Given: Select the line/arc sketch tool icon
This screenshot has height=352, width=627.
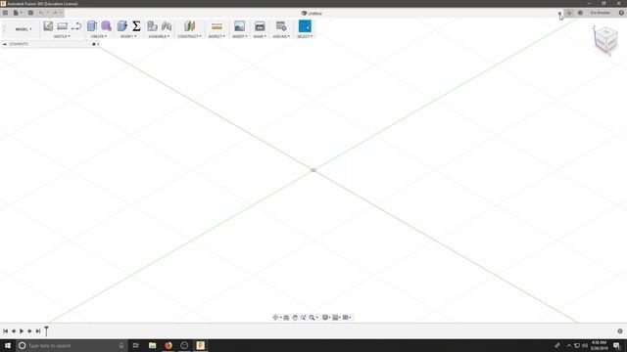Looking at the screenshot, I should point(76,26).
